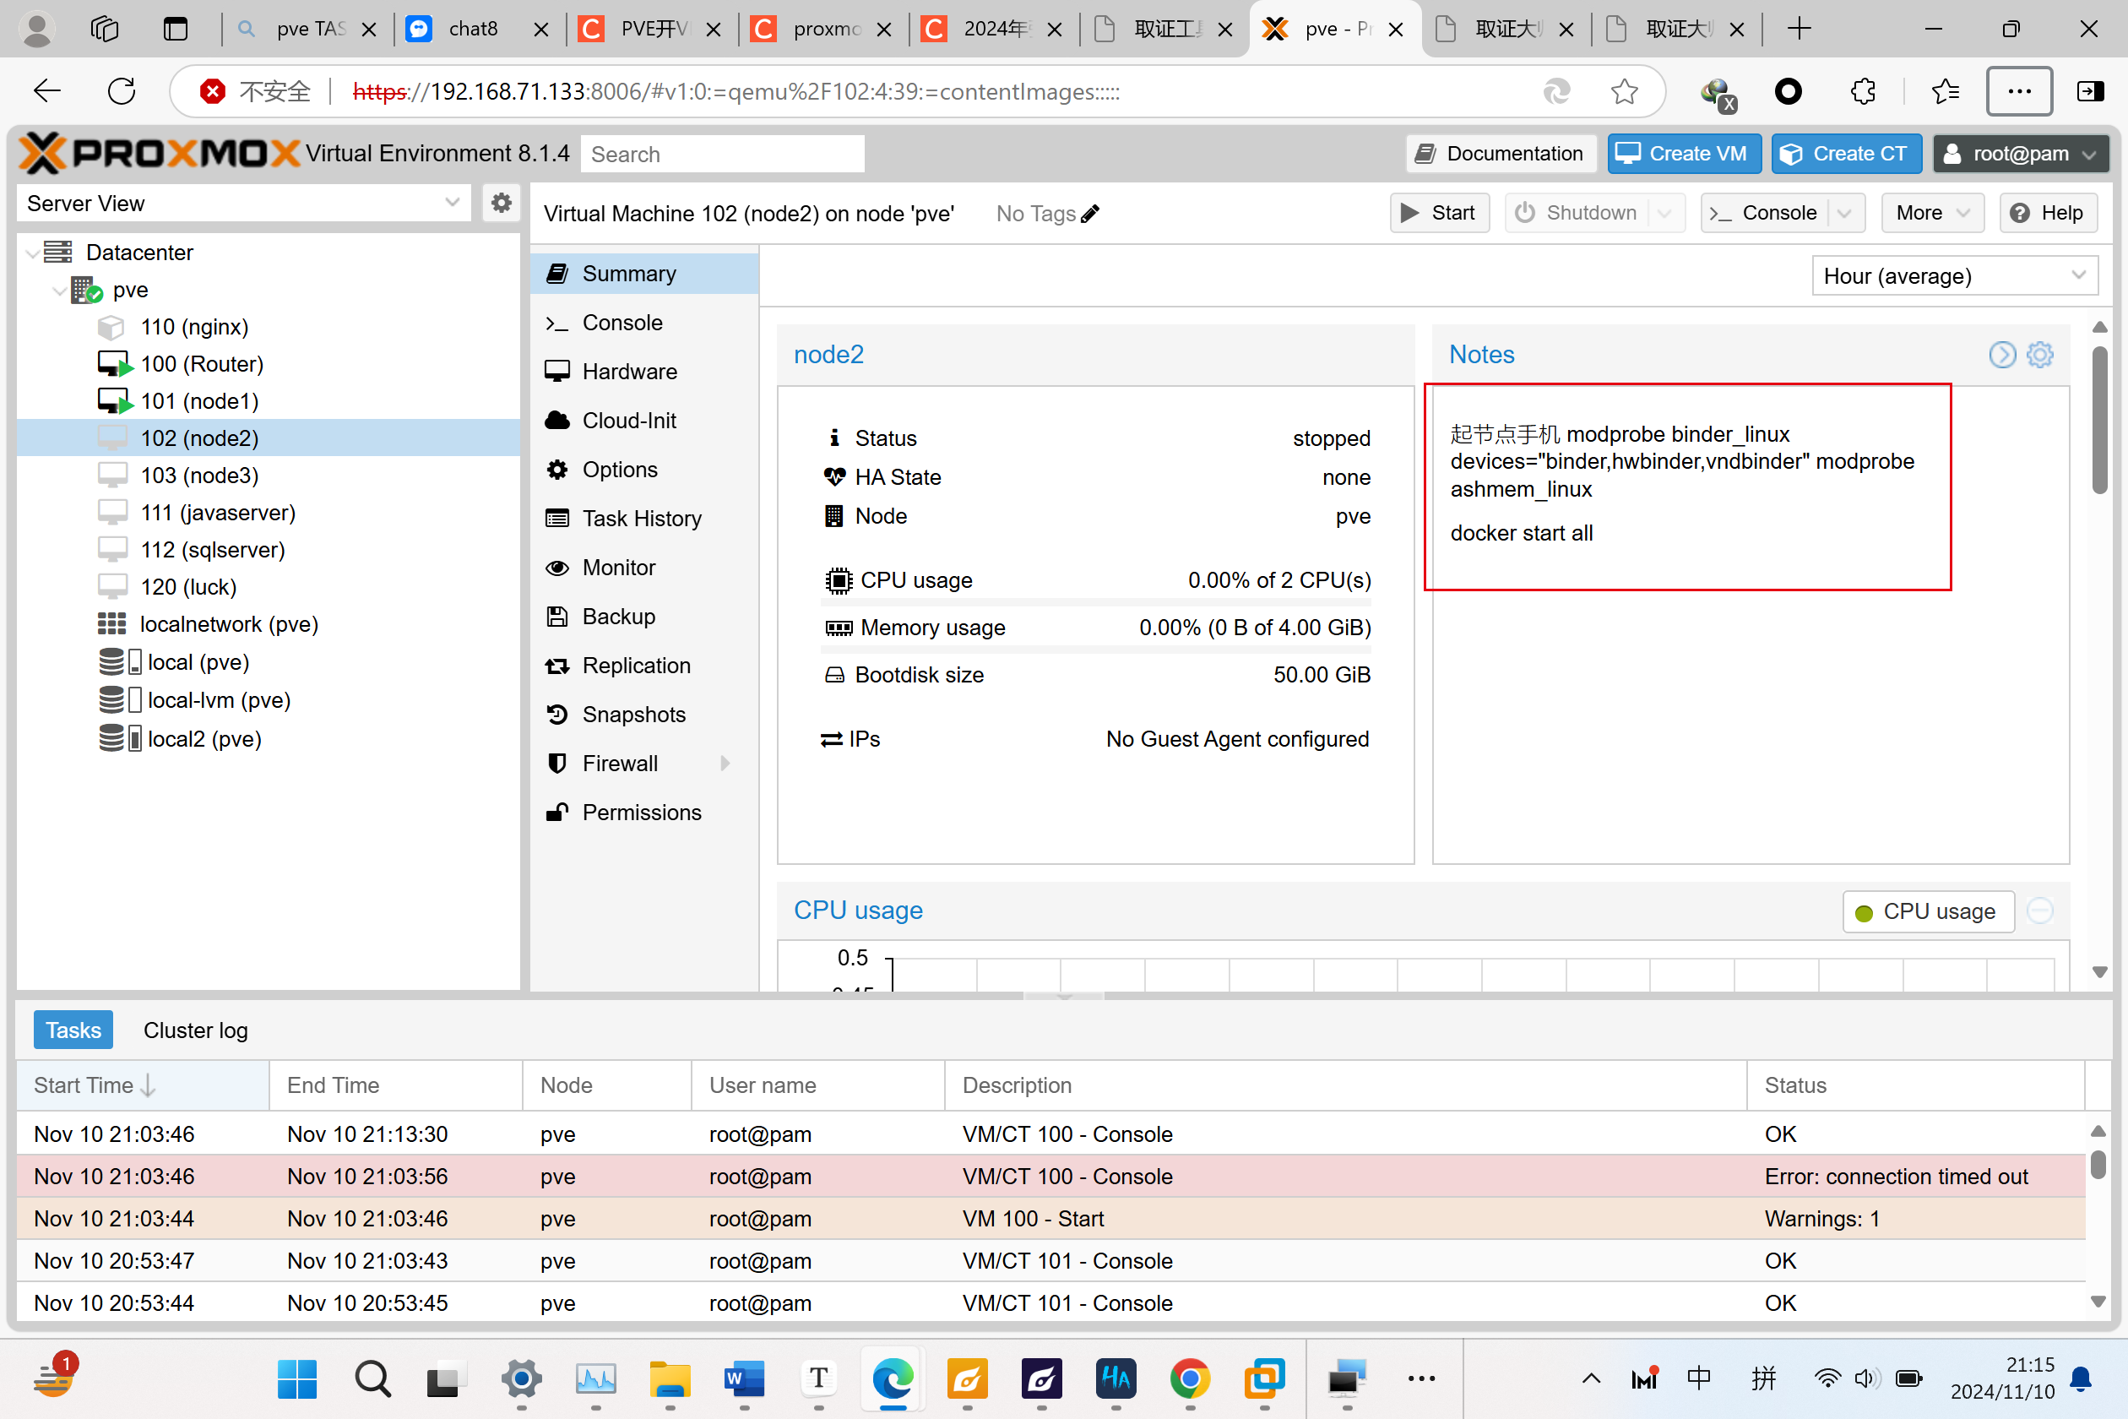Viewport: 2128px width, 1419px height.
Task: Collapse Notes panel arrow icon
Action: [x=2002, y=354]
